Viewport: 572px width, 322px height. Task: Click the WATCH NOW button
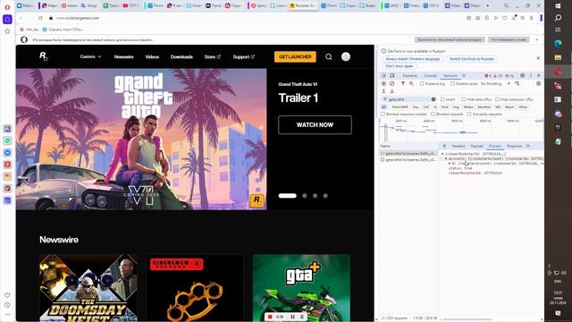tap(315, 125)
